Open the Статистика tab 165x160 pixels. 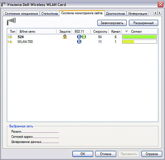pyautogui.click(x=49, y=14)
